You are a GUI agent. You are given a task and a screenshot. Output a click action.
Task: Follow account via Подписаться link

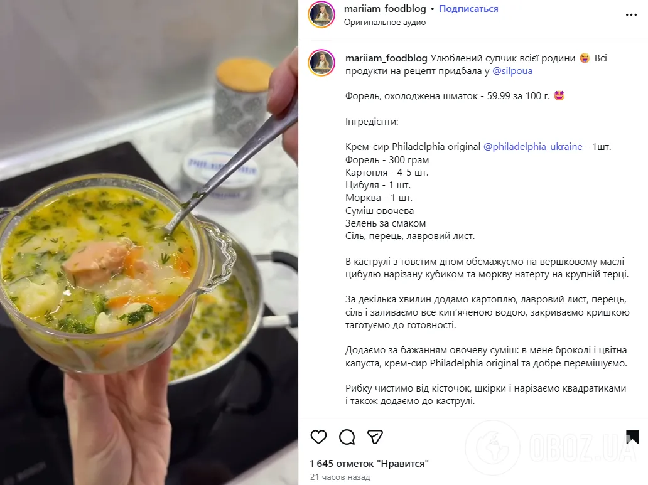468,9
